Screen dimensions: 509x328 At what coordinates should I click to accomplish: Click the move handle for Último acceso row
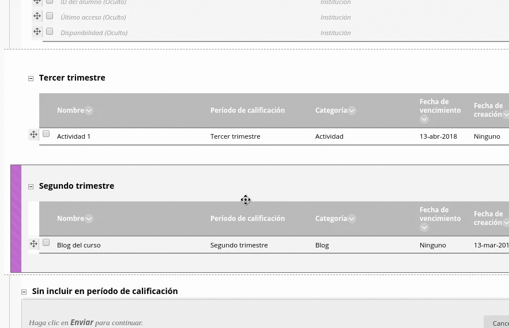(37, 16)
